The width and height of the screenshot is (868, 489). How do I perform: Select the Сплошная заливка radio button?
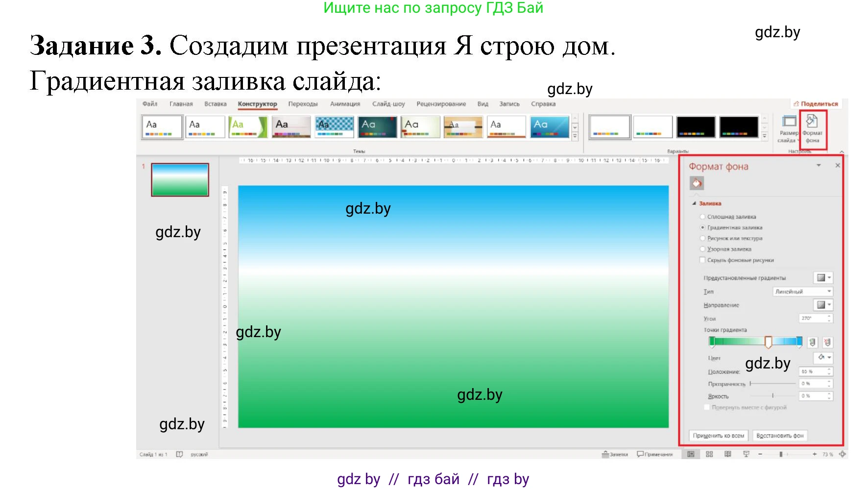coord(702,216)
